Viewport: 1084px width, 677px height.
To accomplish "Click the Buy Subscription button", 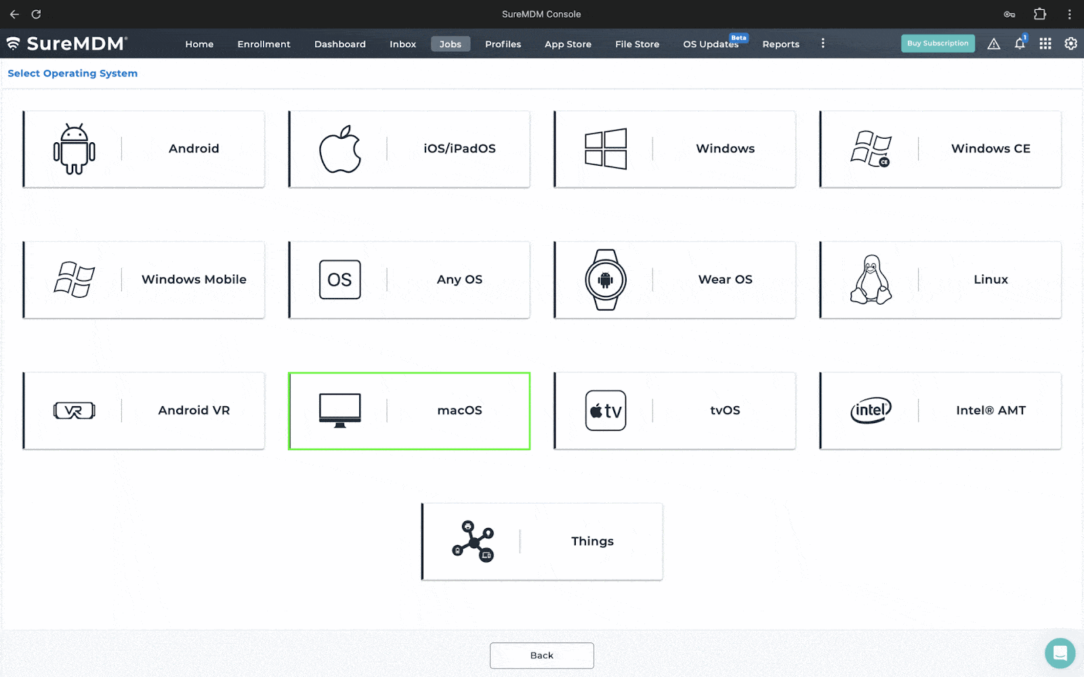I will coord(938,43).
